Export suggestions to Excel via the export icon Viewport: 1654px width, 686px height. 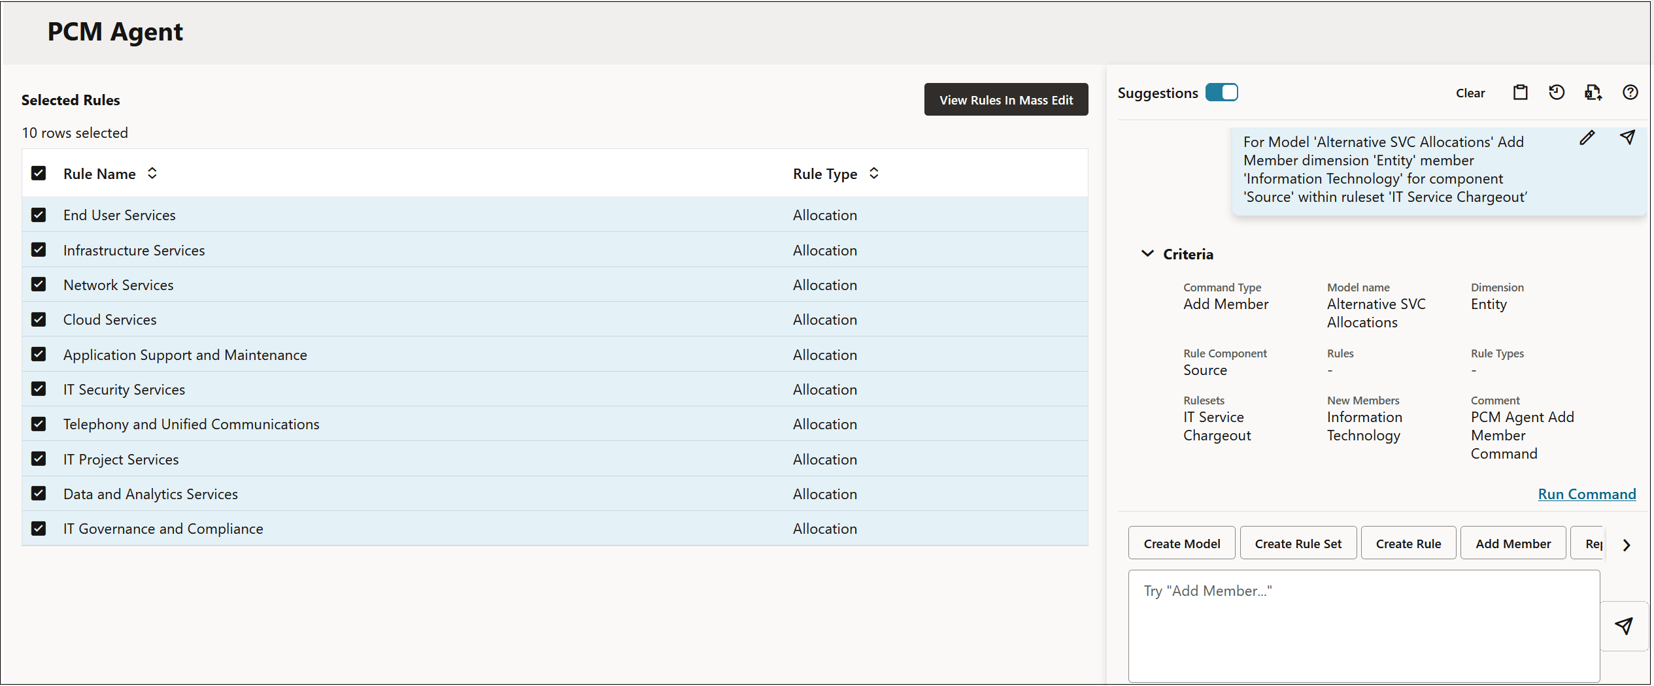coord(1593,92)
